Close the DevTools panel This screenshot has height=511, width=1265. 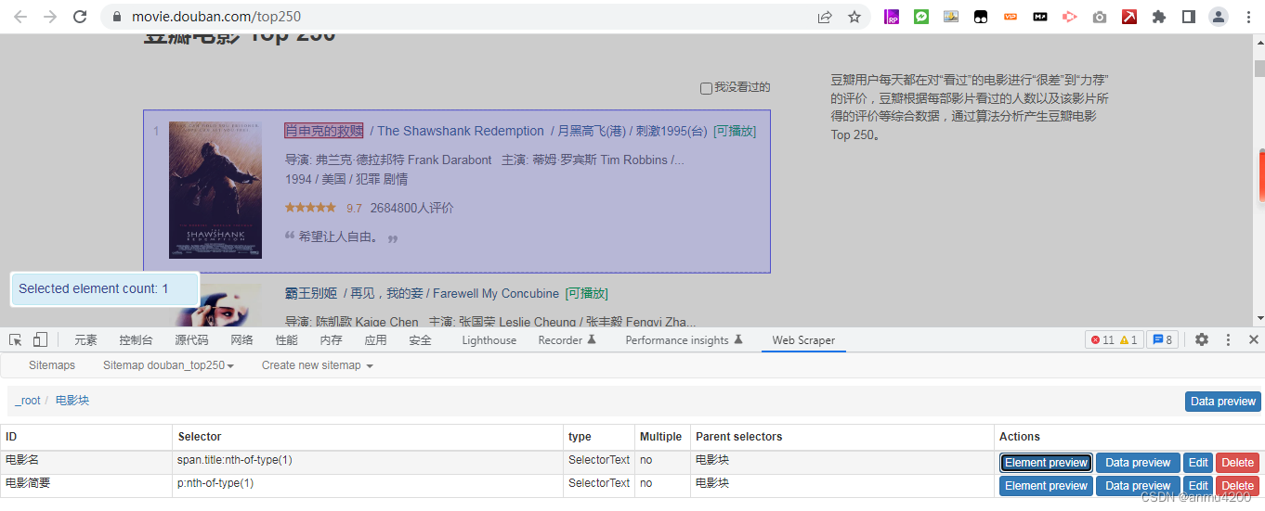[x=1253, y=339]
